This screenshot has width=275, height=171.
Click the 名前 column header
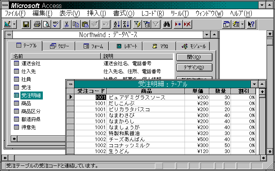point(56,56)
